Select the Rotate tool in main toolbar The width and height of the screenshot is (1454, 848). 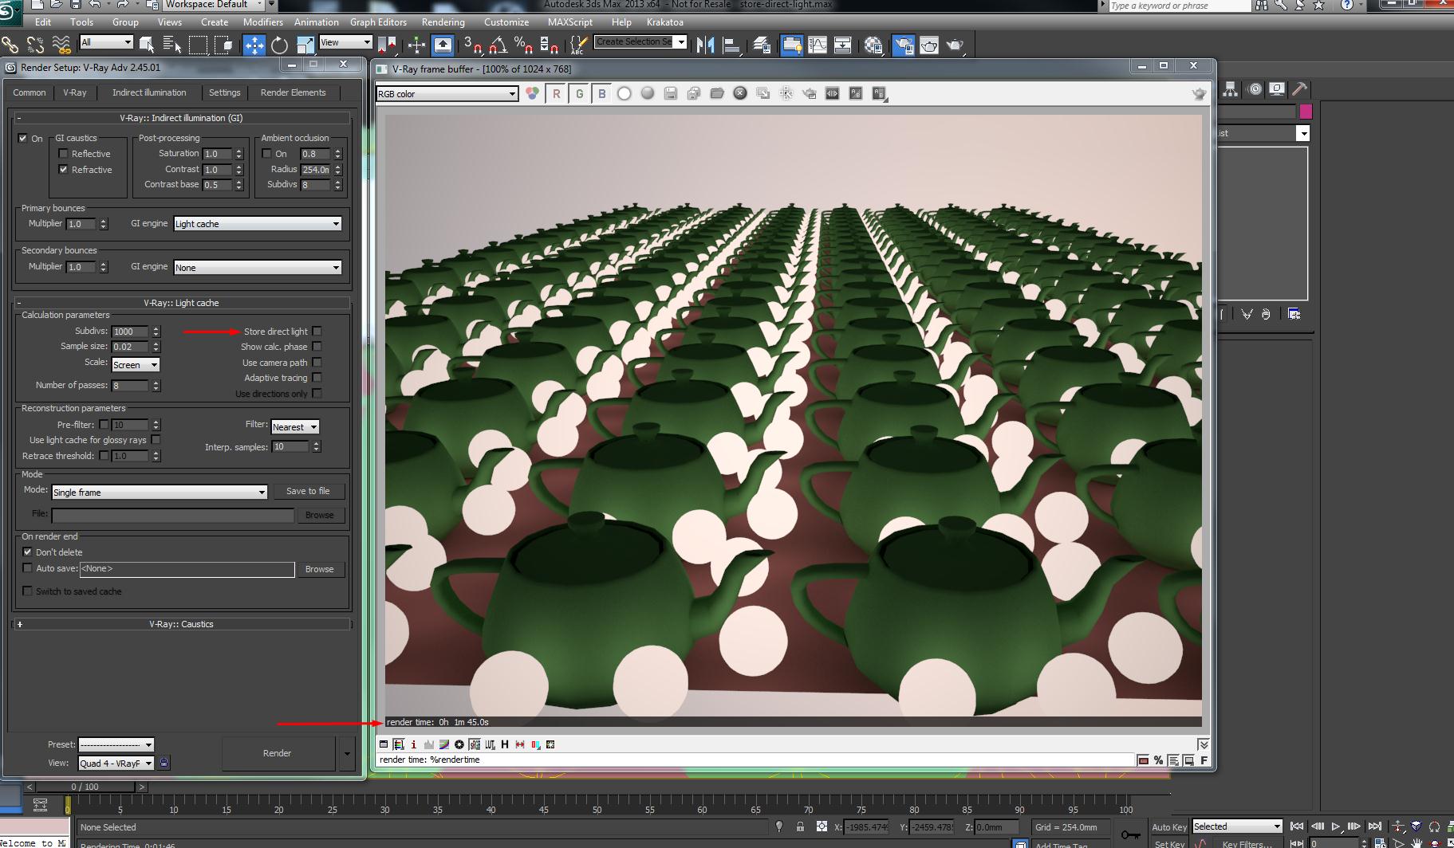279,45
